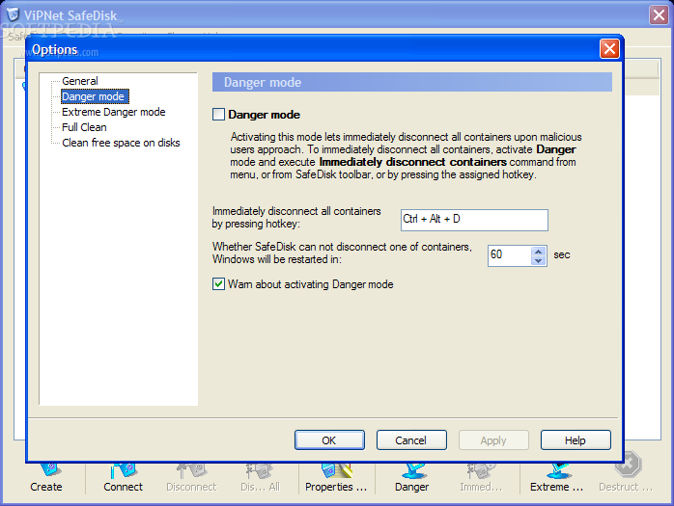Open Full Clean settings page
Screen dimensions: 674x506
point(84,127)
